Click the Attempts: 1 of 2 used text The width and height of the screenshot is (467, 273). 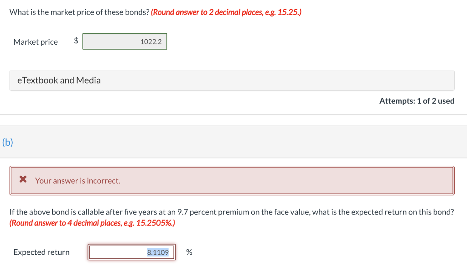pos(417,100)
